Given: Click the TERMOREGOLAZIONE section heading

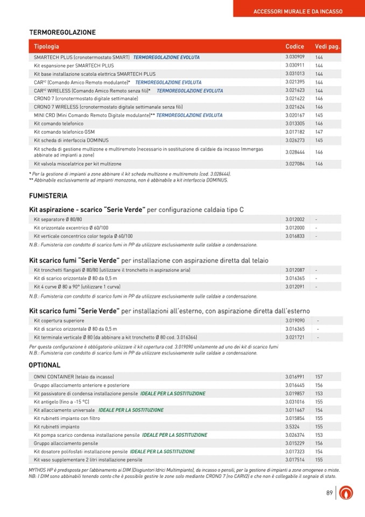Looking at the screenshot, I should pyautogui.click(x=62, y=32).
